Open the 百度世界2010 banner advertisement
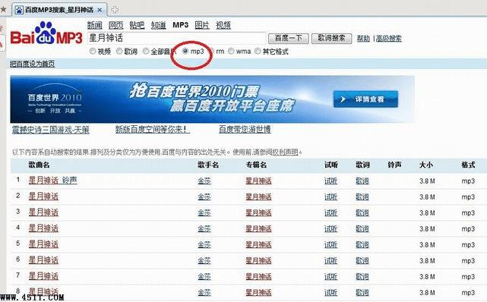The height and width of the screenshot is (302, 487). click(212, 99)
